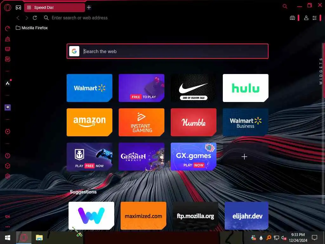Image resolution: width=325 pixels, height=244 pixels.
Task: Open the GX.games Play Now tile
Action: (193, 157)
